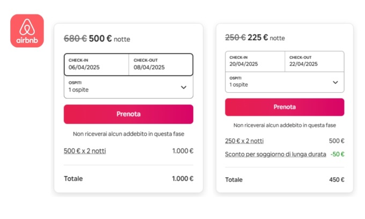Open the "500 € x 2 notti" price breakdown
This screenshot has width=365, height=219.
(85, 151)
